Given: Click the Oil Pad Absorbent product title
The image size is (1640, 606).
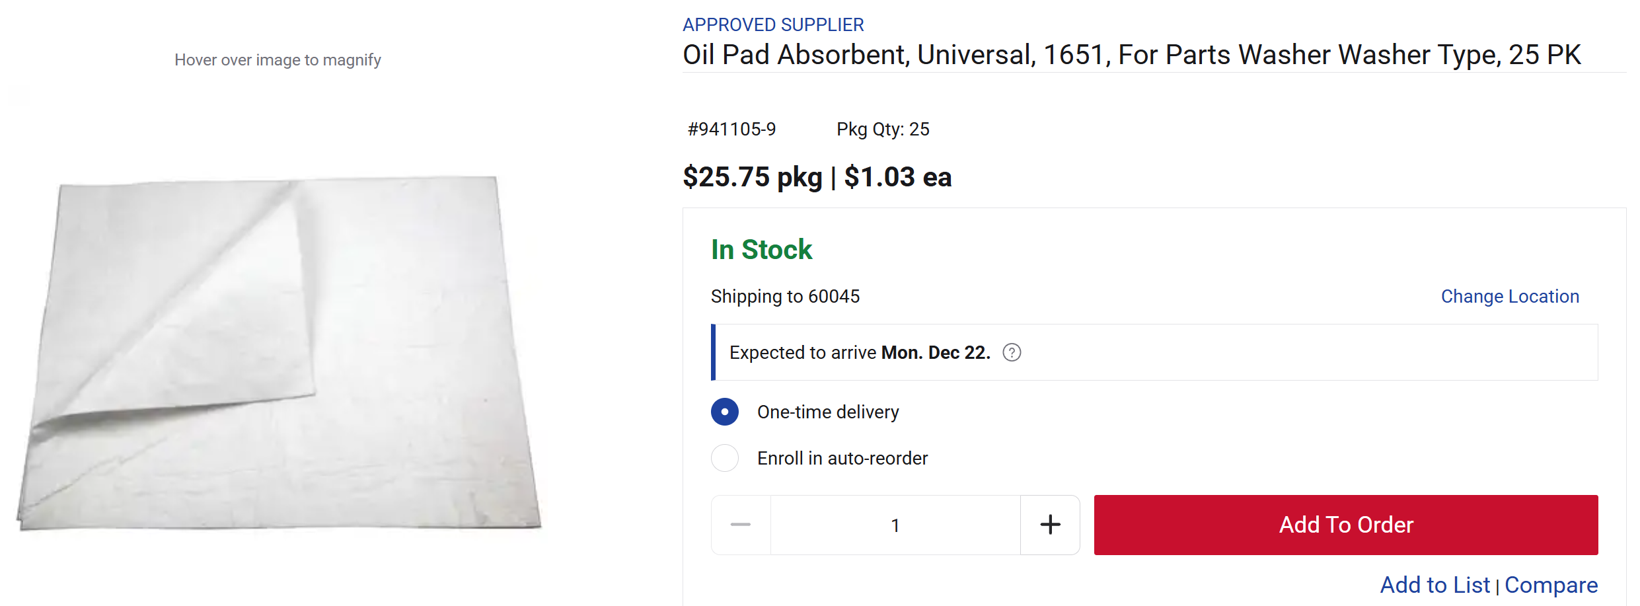Looking at the screenshot, I should click(1131, 55).
